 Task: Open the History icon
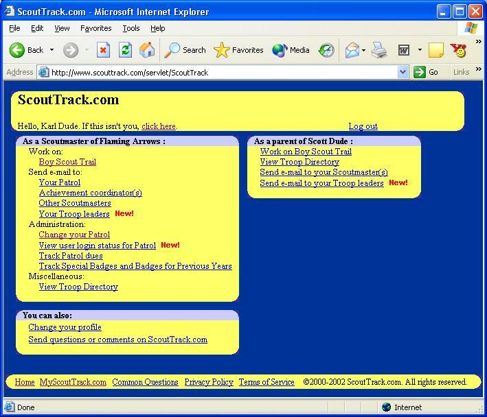tap(326, 50)
